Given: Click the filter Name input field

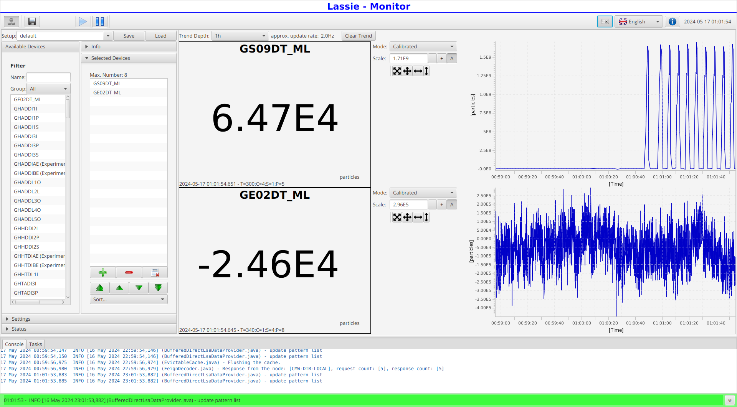Looking at the screenshot, I should coord(48,77).
